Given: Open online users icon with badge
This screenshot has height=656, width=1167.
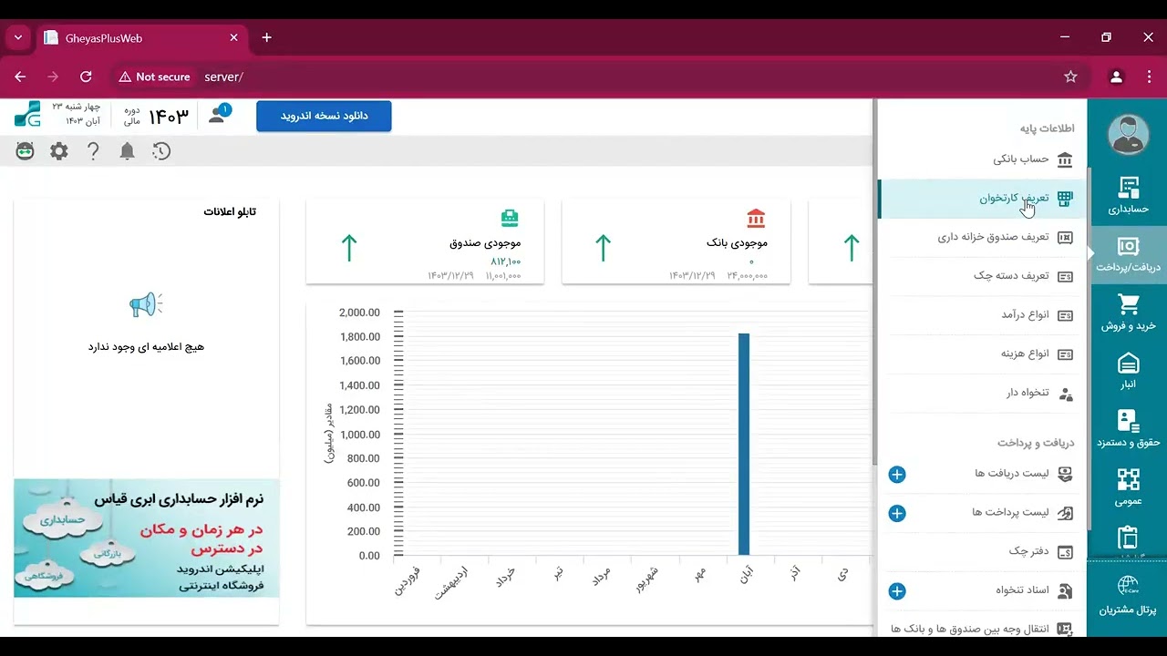Looking at the screenshot, I should pos(218,115).
